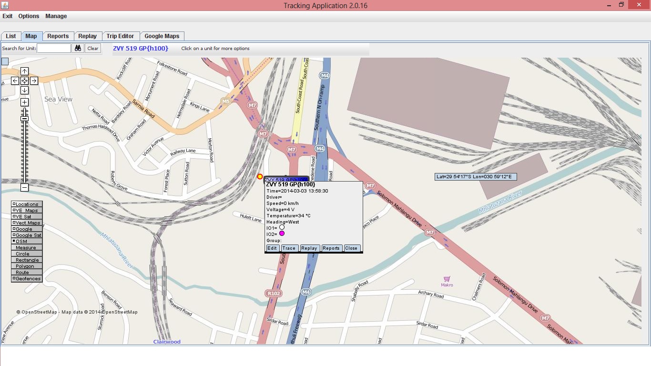Select the VE Maps layer option

click(x=27, y=211)
